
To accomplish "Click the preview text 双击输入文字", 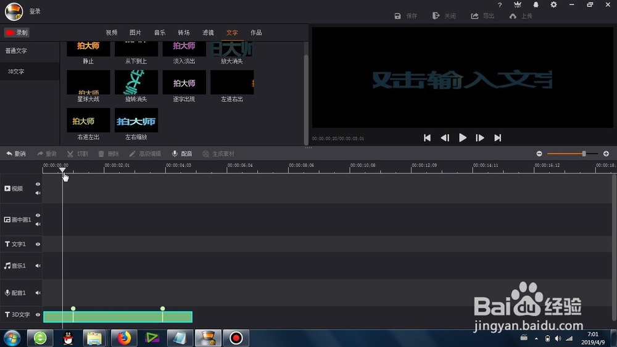I will (462, 80).
